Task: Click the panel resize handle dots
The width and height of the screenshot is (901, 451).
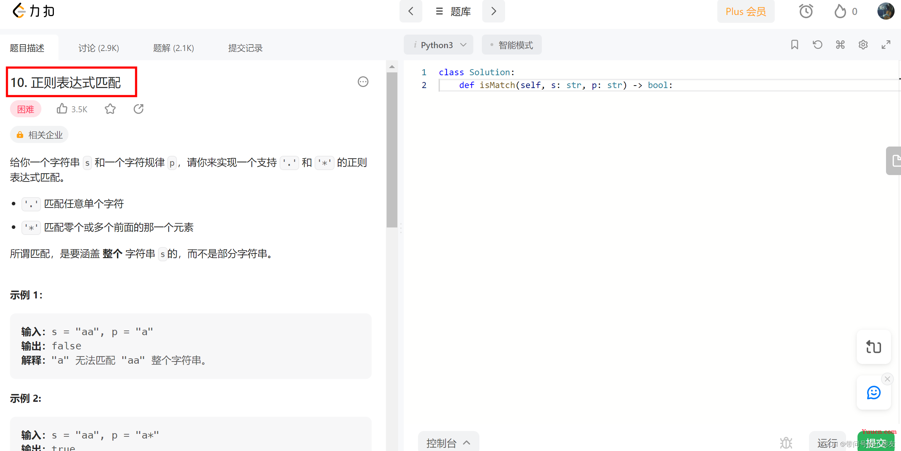Action: pyautogui.click(x=401, y=228)
